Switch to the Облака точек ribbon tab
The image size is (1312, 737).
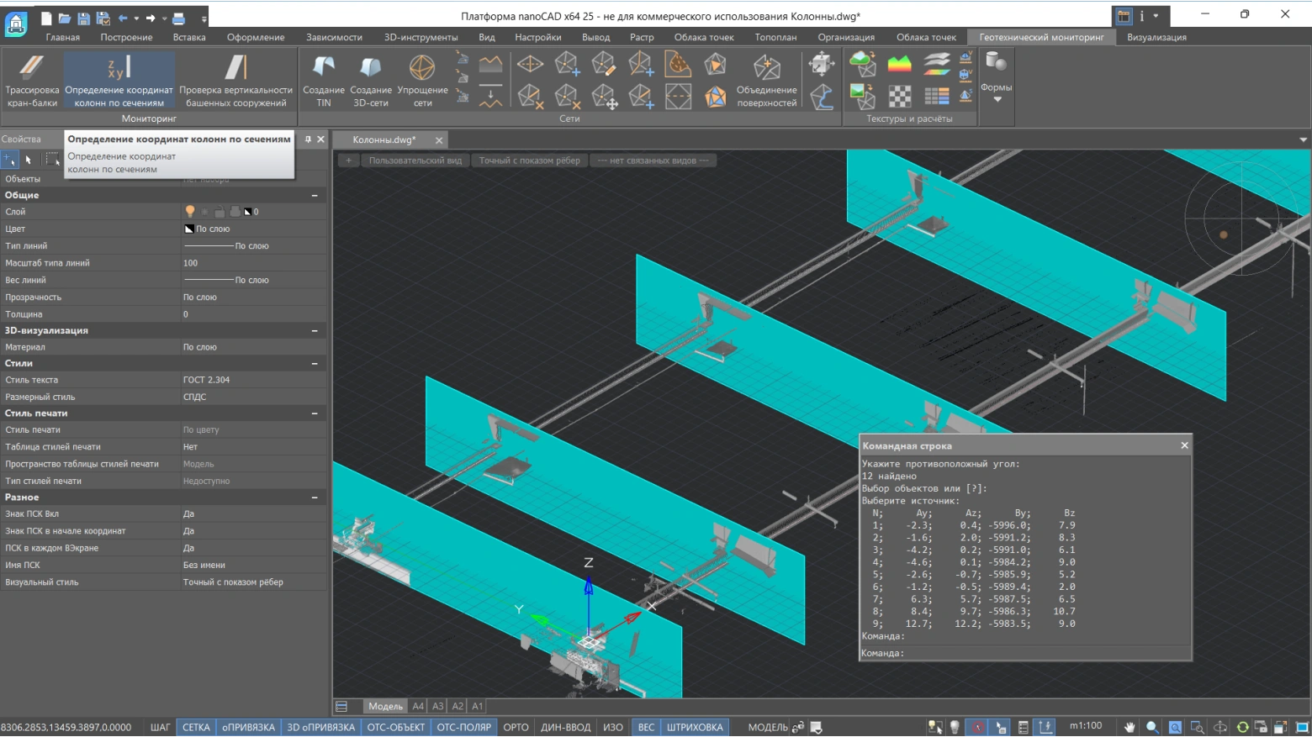(x=703, y=37)
